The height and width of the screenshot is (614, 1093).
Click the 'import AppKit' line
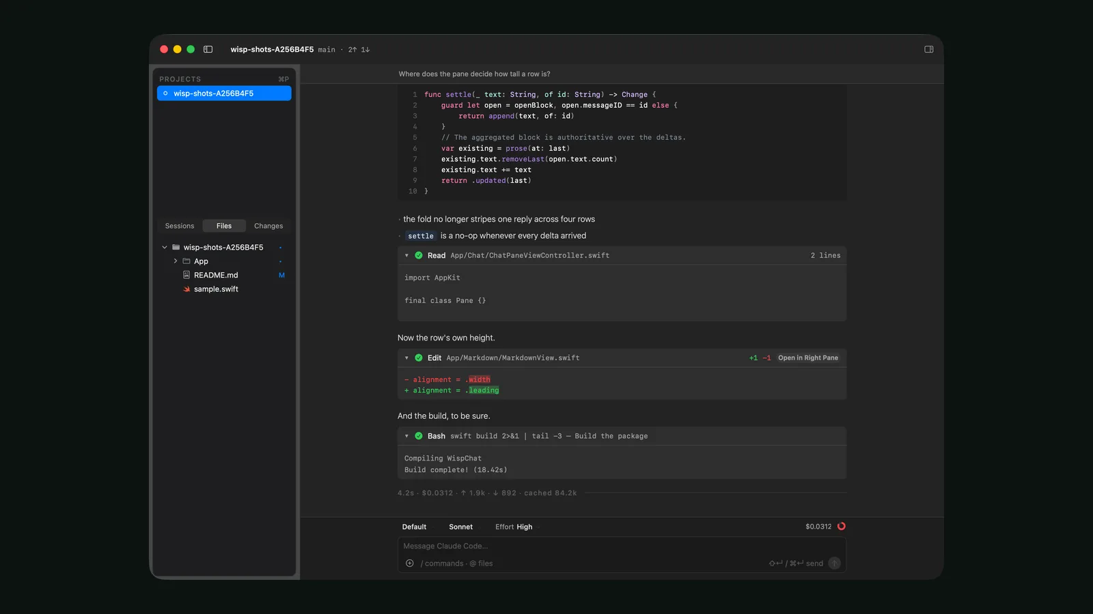point(432,278)
